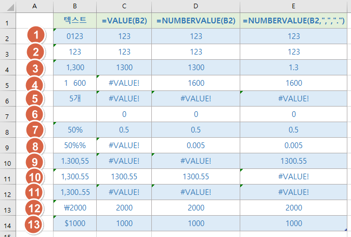The height and width of the screenshot is (237, 351).
Task: Select cell C13 showing 2000
Action: [x=124, y=208]
